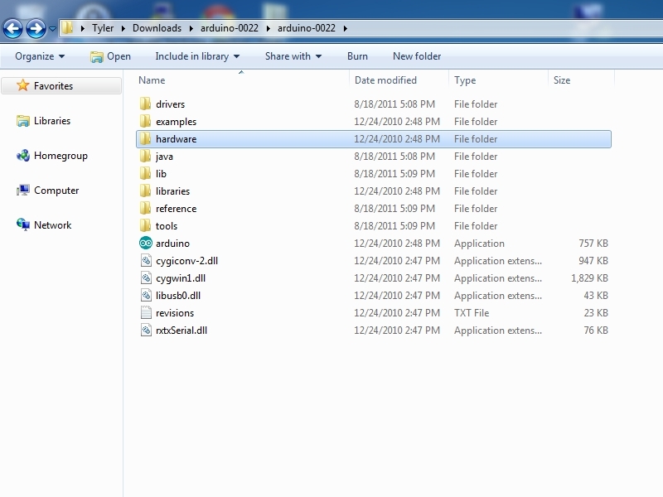This screenshot has width=663, height=497.
Task: Expand arrow after Tyler breadcrumb
Action: tap(123, 28)
